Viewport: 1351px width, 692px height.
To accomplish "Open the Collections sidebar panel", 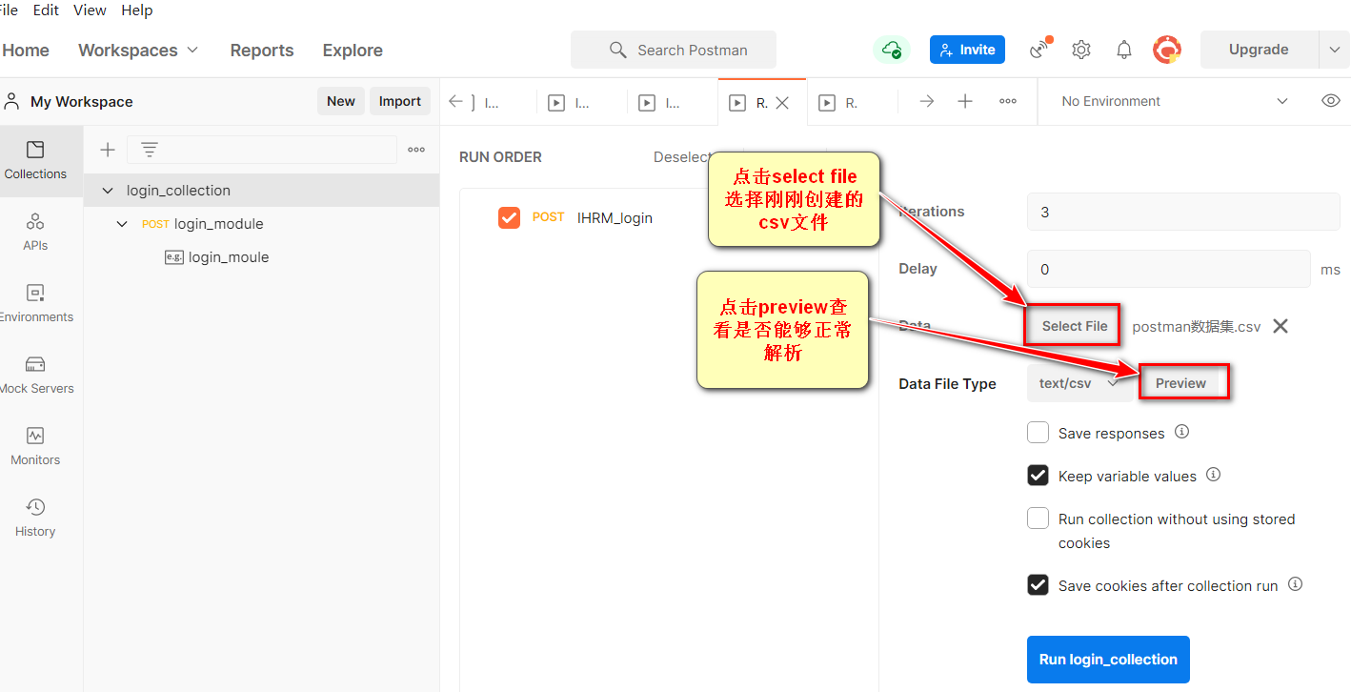I will (x=35, y=160).
